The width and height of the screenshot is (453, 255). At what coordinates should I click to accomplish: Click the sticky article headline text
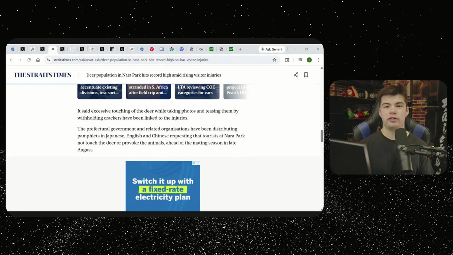click(154, 75)
